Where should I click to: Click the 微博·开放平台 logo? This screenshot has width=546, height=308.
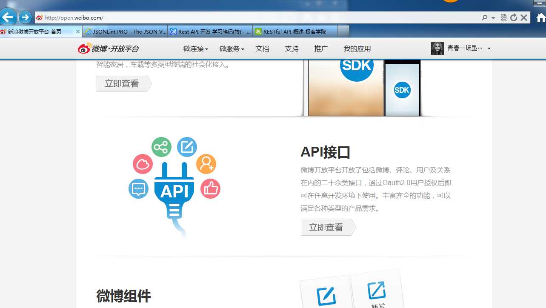click(108, 48)
